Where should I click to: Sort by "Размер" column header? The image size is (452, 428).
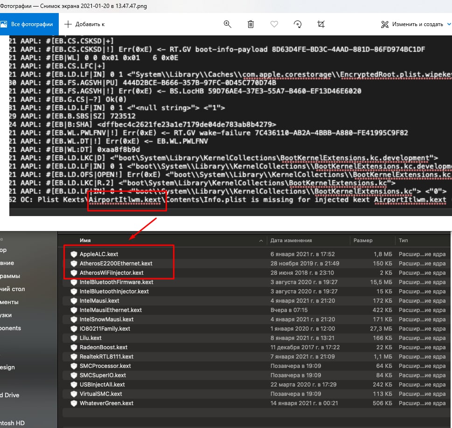tap(363, 240)
